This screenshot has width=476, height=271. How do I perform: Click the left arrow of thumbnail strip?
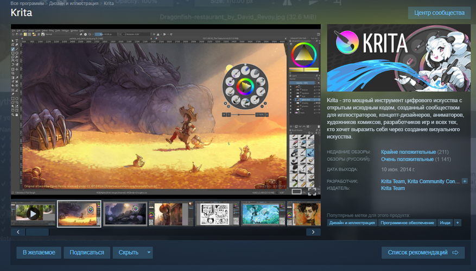(18, 232)
